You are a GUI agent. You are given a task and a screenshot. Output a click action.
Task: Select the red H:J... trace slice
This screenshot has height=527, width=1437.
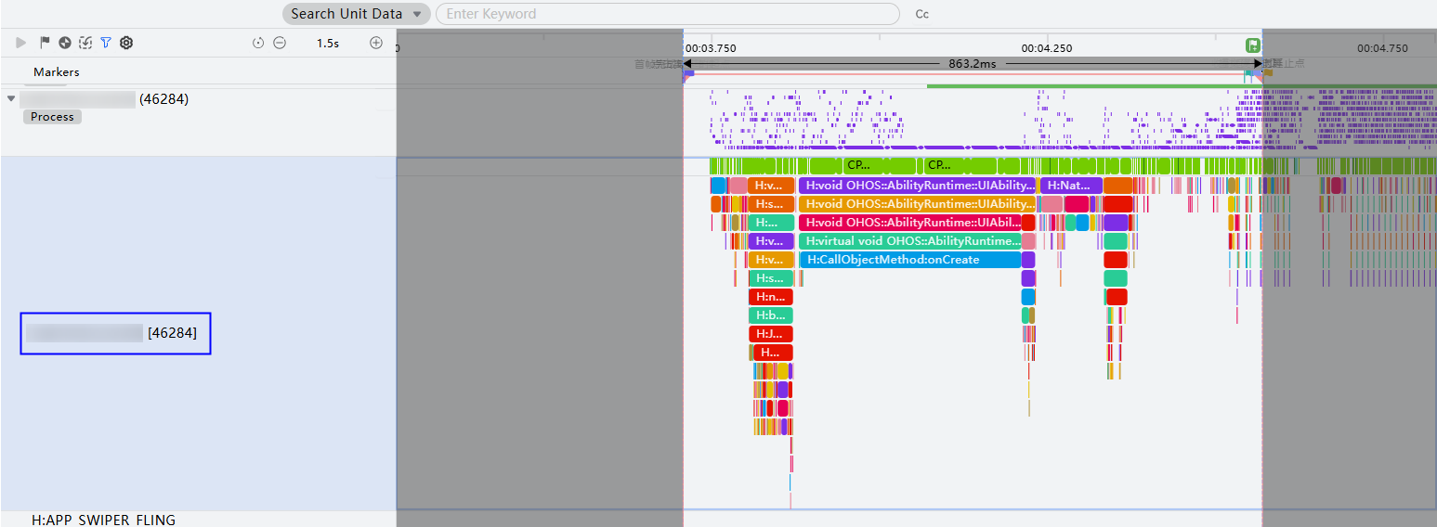(x=771, y=334)
